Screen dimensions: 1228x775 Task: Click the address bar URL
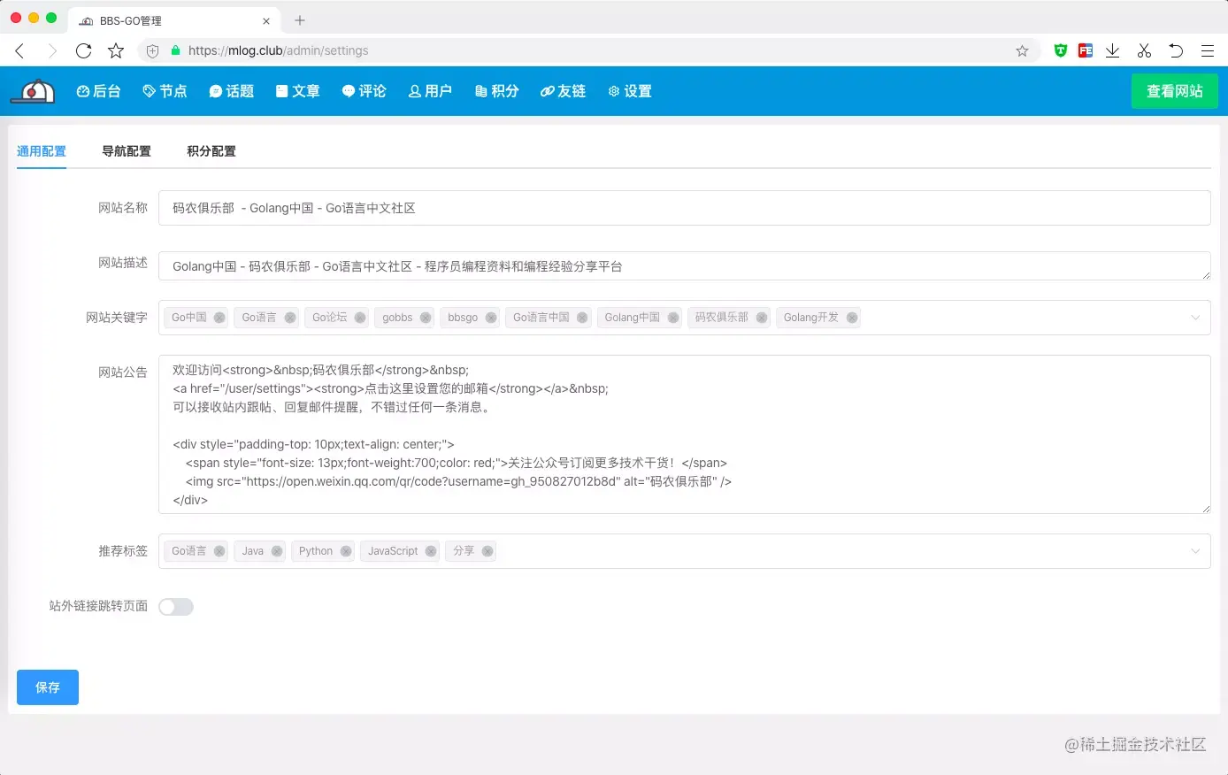(279, 51)
